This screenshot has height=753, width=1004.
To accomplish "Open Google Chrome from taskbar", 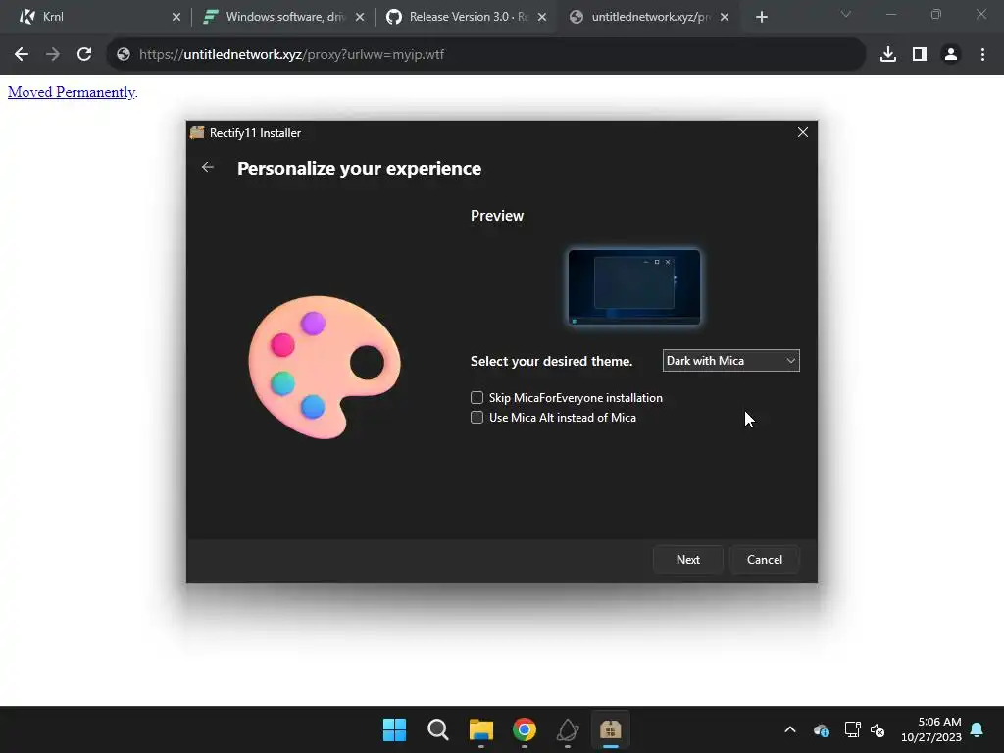I will click(x=525, y=729).
